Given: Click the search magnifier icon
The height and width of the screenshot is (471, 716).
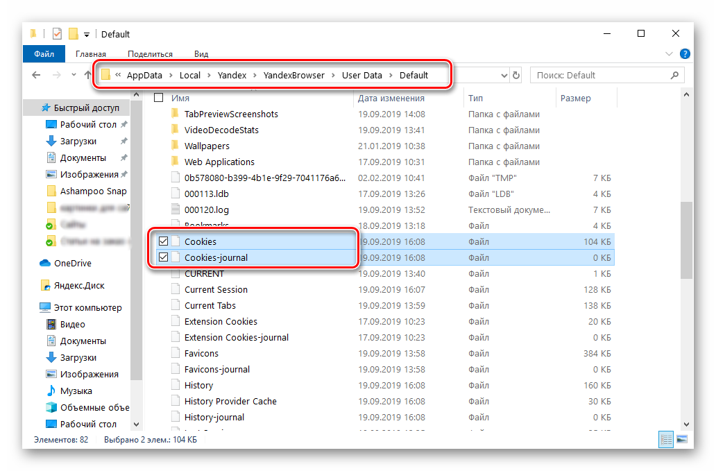Looking at the screenshot, I should [x=674, y=76].
